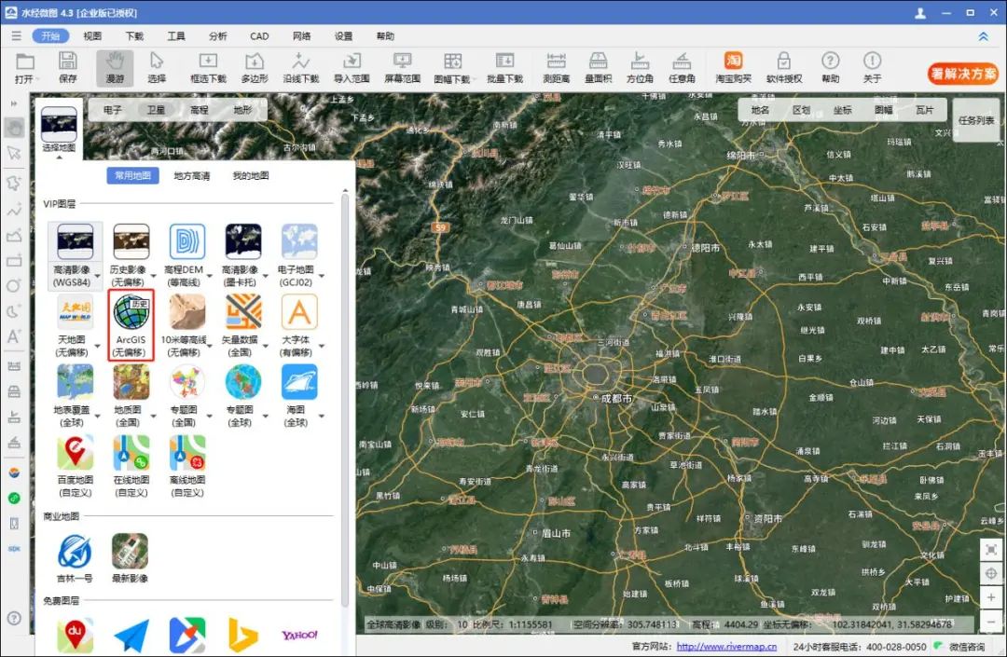Expand 大字体 (有偏移) dropdown arrow
Image resolution: width=1007 pixels, height=657 pixels.
point(321,347)
